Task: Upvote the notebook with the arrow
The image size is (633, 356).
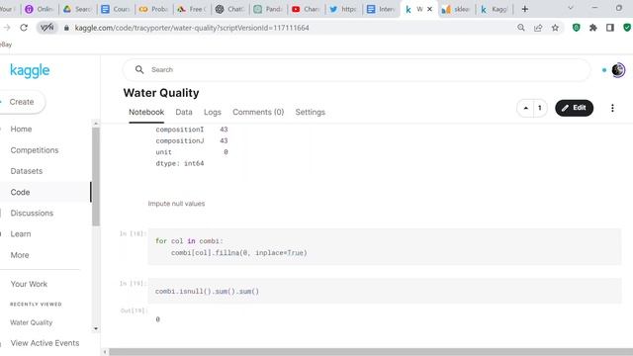Action: pos(525,108)
